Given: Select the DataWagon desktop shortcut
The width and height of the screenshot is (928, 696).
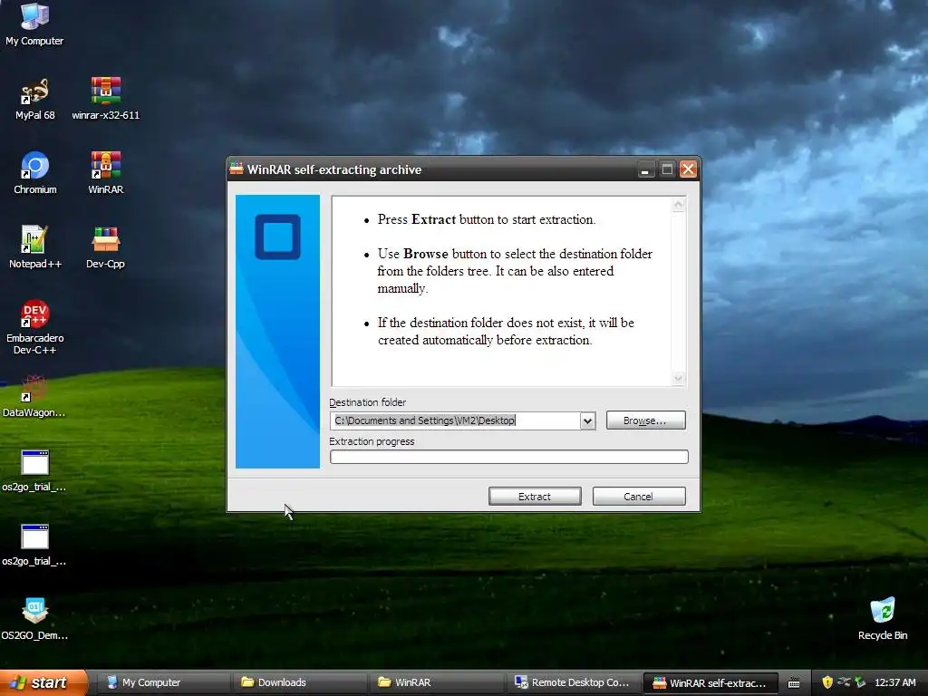Looking at the screenshot, I should coord(34,396).
